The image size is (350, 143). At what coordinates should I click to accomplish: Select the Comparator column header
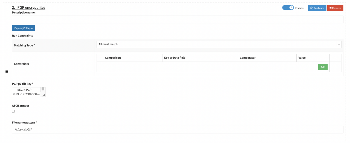(247, 58)
